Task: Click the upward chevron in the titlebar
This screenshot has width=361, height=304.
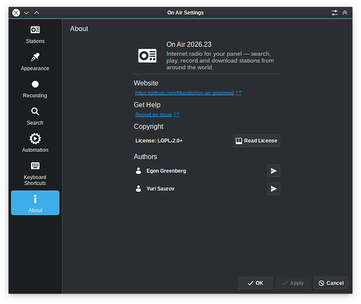Action: pyautogui.click(x=36, y=13)
